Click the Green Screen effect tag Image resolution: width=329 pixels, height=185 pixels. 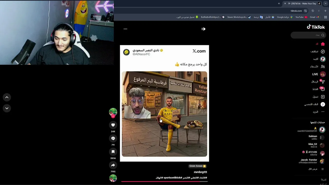click(197, 166)
